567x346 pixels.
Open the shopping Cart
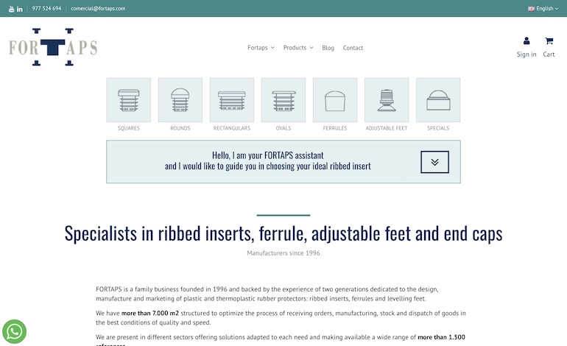pyautogui.click(x=549, y=41)
